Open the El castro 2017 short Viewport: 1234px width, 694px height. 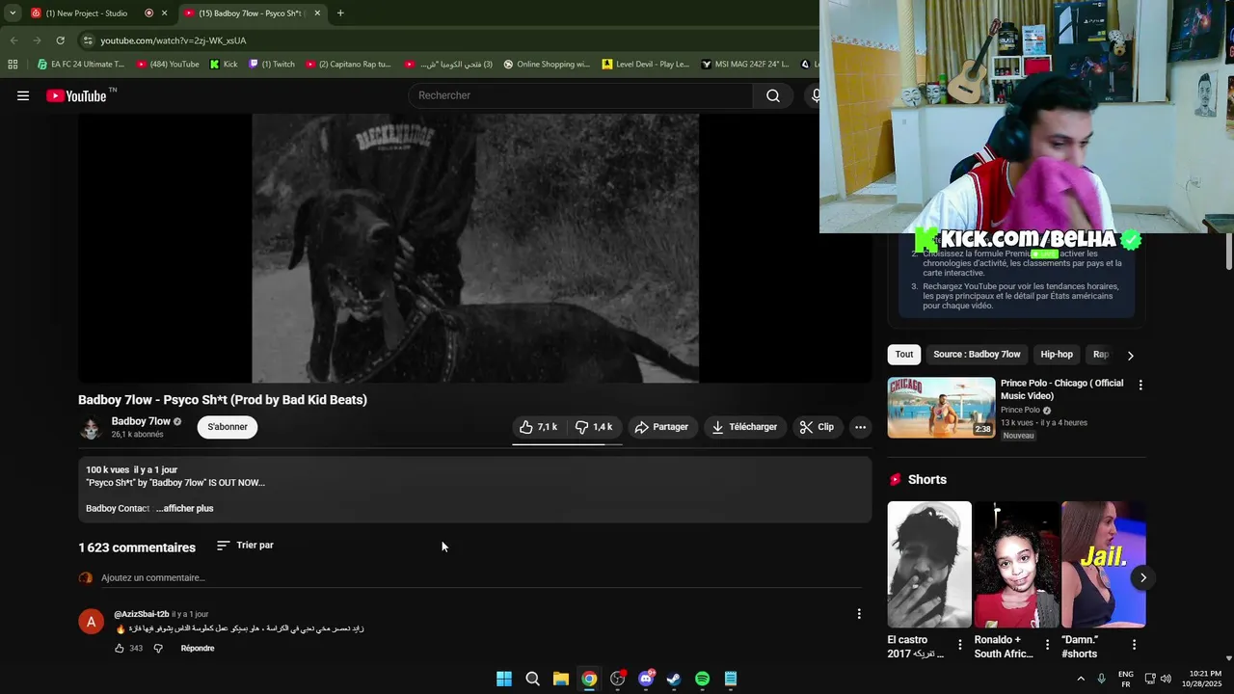pos(929,564)
